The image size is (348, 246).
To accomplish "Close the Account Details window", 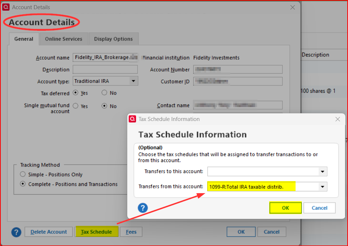I will [x=293, y=7].
